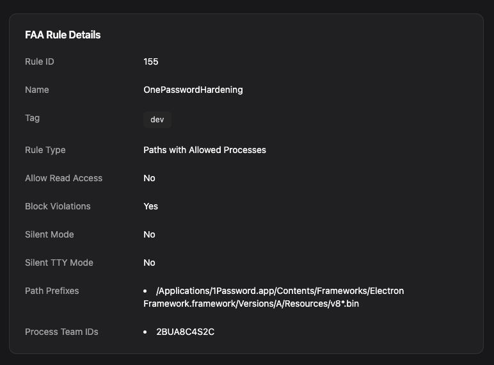Click the Silent TTY Mode label
The height and width of the screenshot is (365, 494).
pos(59,263)
